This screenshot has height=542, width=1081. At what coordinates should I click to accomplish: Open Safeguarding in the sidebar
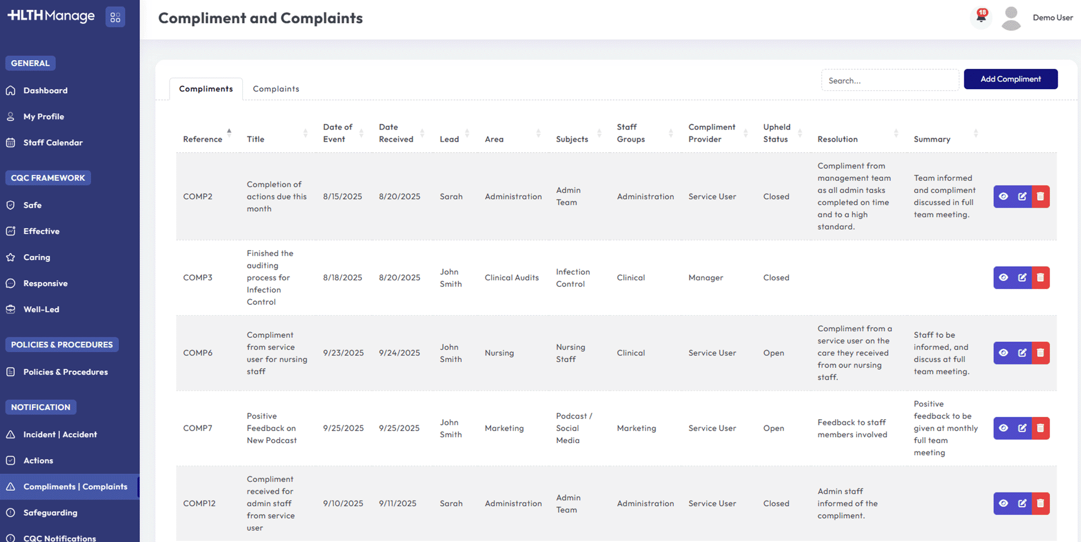click(50, 512)
